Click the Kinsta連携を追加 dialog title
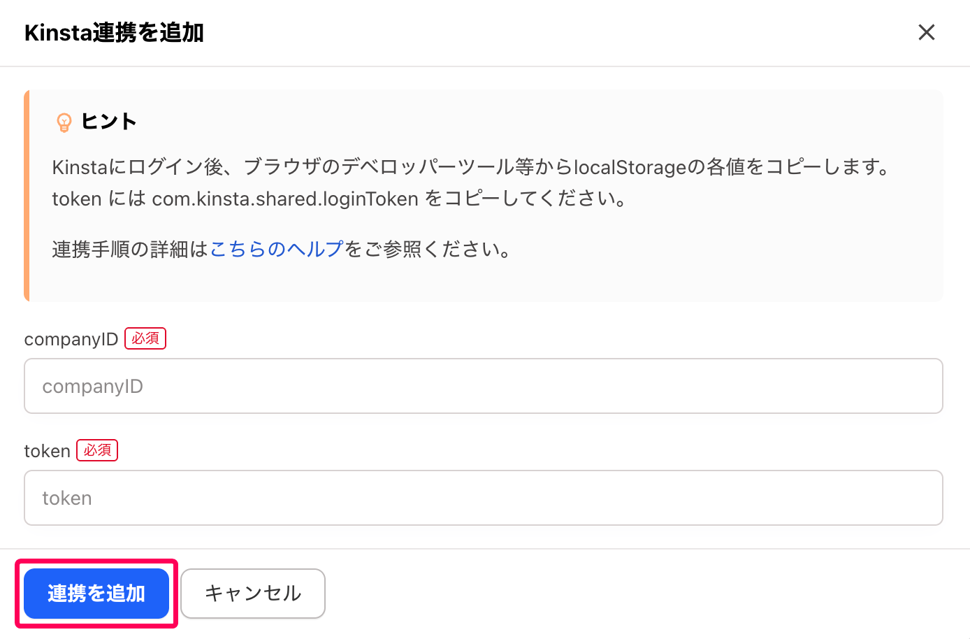 tap(114, 33)
